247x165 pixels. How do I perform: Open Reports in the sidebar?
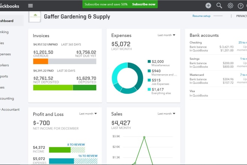pos(4,76)
